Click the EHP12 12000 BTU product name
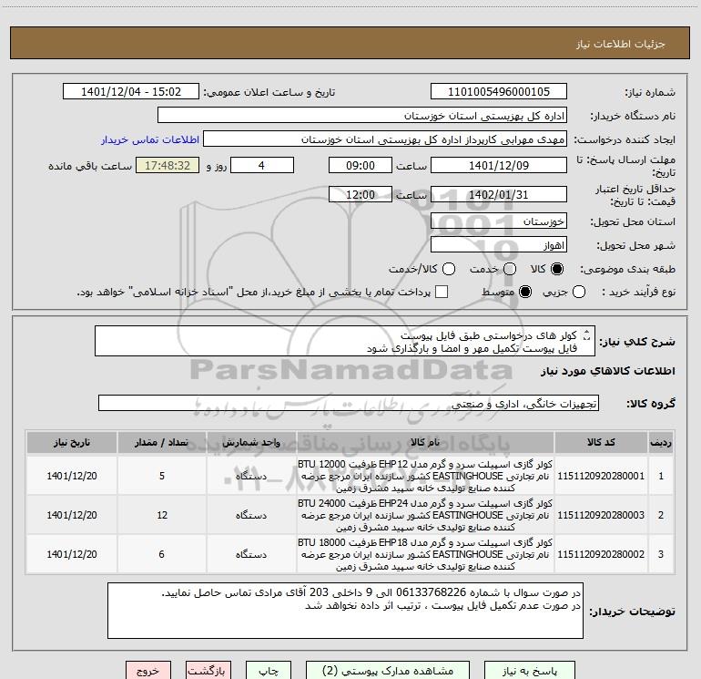The width and height of the screenshot is (701, 679). coord(425,476)
